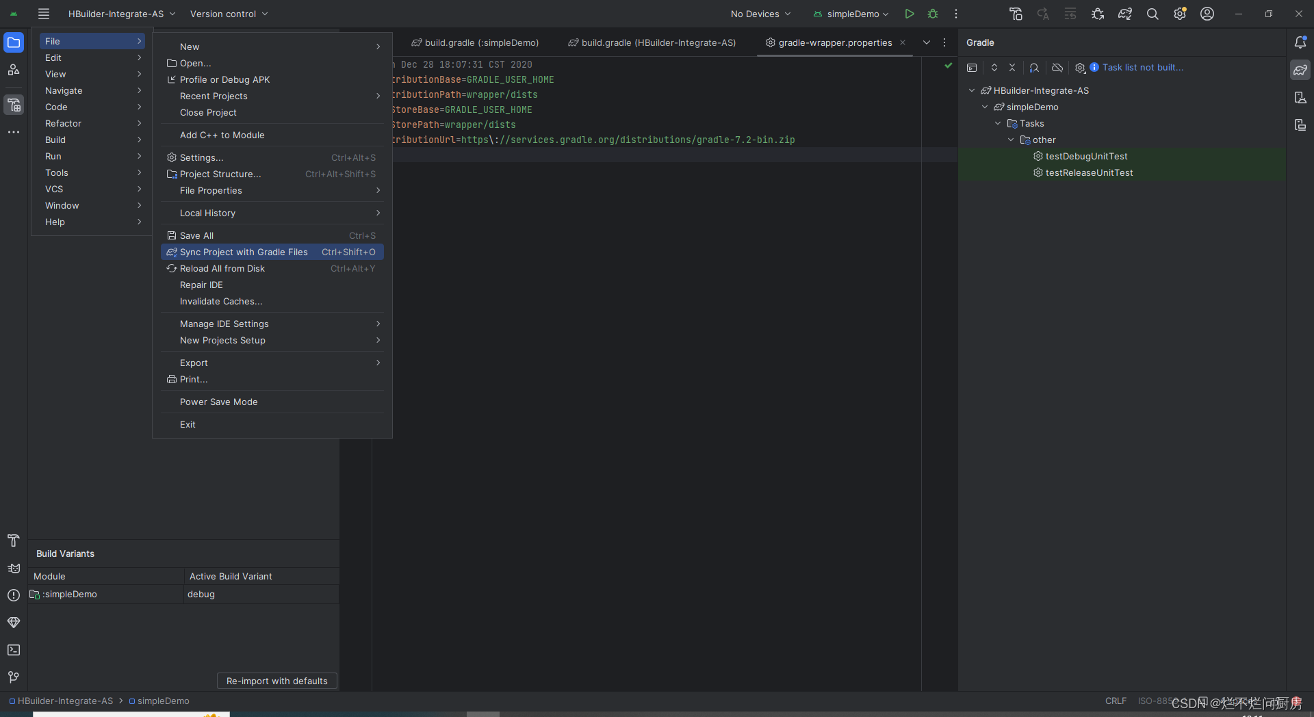Click the Task list not built link
Screen dimensions: 1314x717
[x=1144, y=68]
